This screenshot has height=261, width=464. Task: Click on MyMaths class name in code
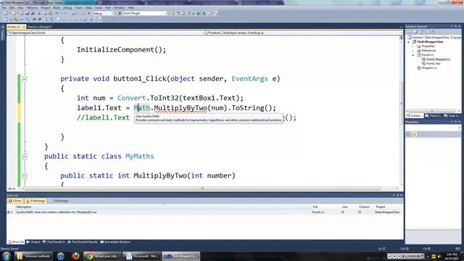pos(140,157)
